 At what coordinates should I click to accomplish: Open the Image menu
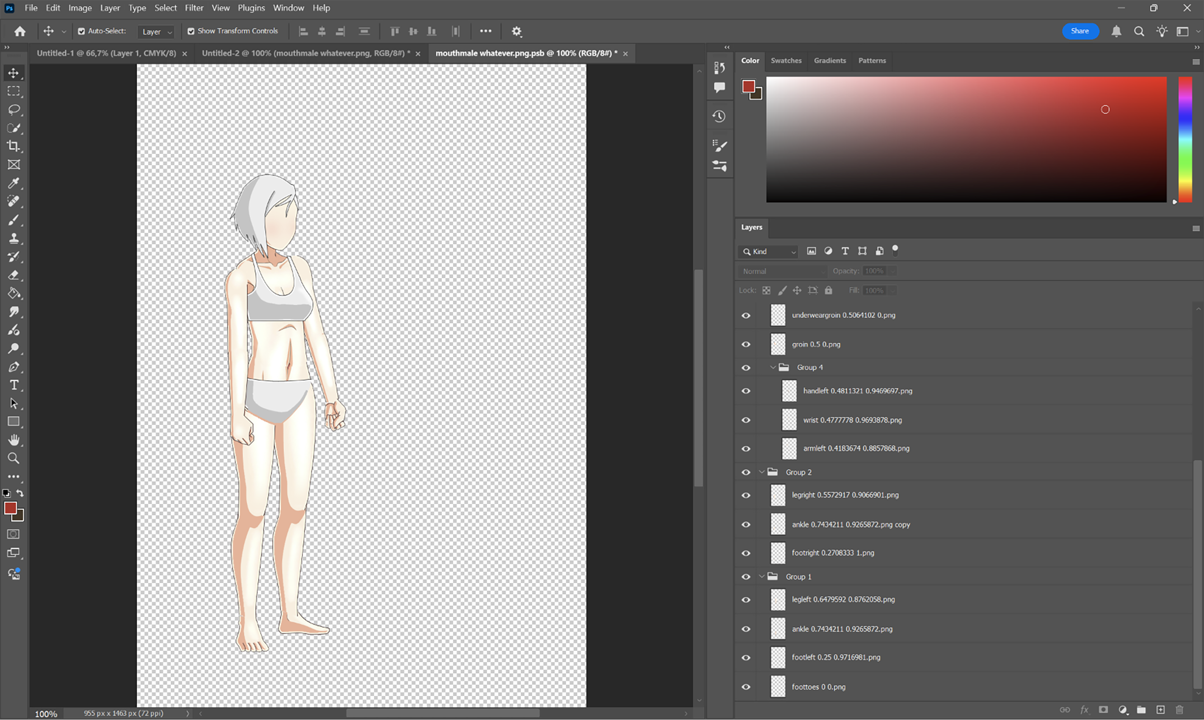(x=80, y=8)
